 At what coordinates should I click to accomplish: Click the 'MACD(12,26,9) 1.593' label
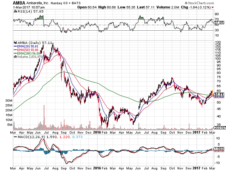[x=37, y=137]
